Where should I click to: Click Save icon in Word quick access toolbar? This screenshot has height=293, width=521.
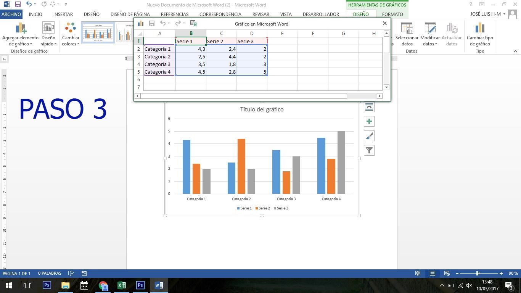pos(18,5)
